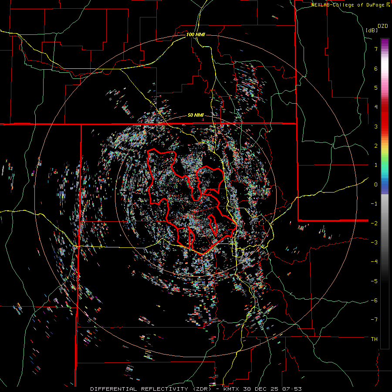Click the 30 DEC 25 07:53 timestamp
Screen dimensions: 392x392
[272, 389]
